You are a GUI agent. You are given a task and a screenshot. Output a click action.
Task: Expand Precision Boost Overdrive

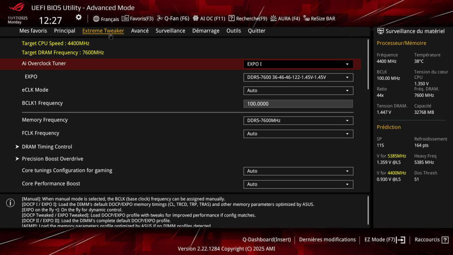[52, 158]
